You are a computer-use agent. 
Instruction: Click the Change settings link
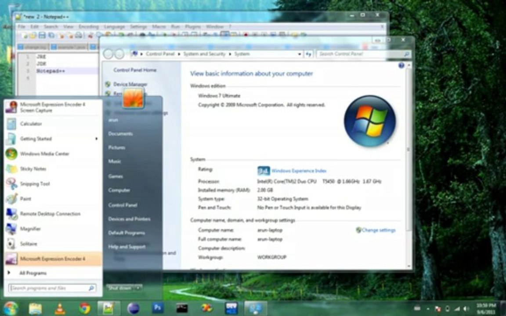[x=379, y=230]
